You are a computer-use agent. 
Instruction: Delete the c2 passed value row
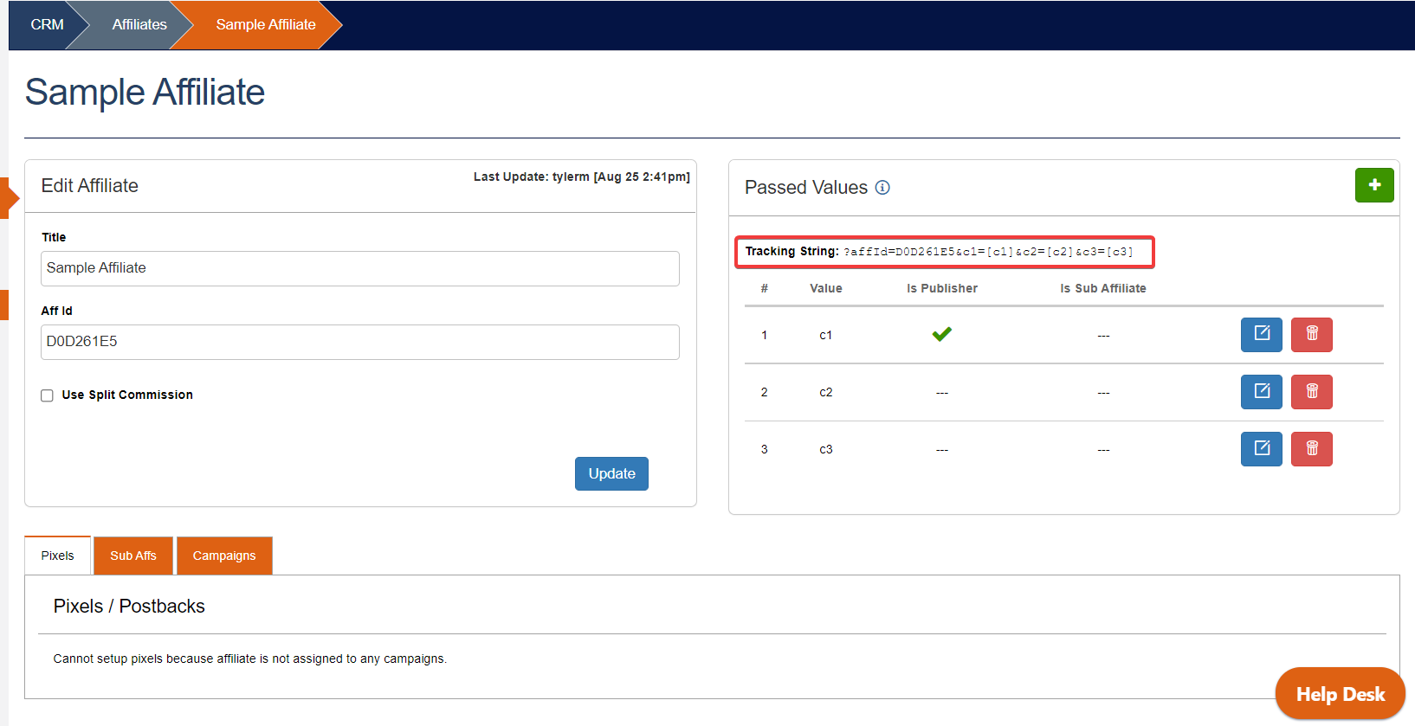click(1311, 392)
